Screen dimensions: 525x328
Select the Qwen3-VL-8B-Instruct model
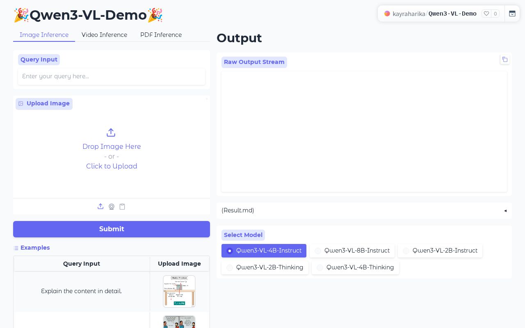click(x=352, y=251)
